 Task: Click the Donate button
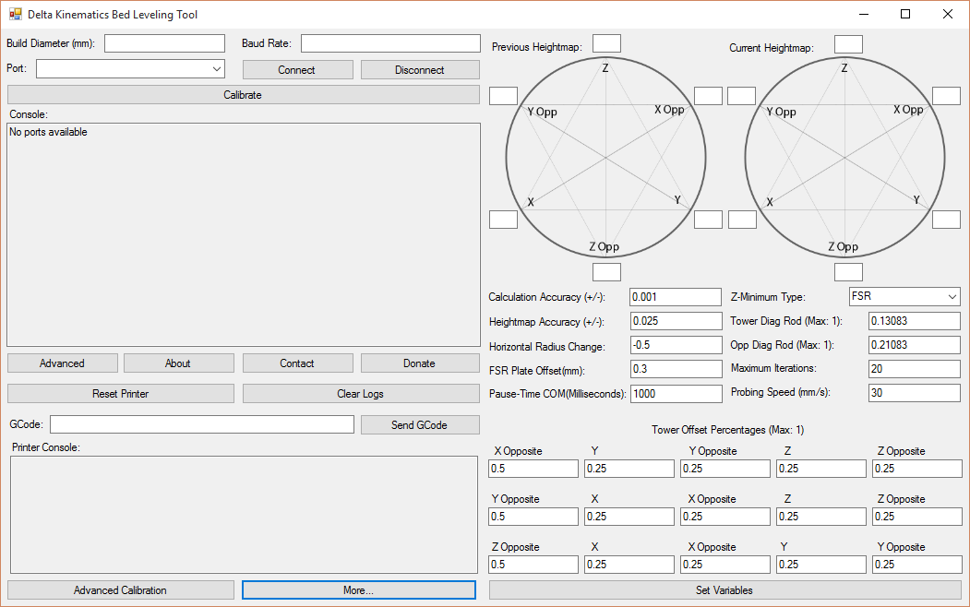419,363
